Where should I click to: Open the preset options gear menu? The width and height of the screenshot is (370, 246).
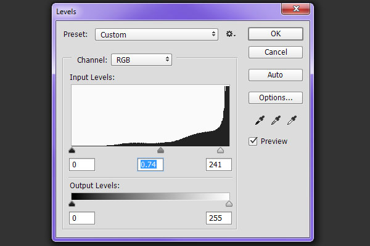click(231, 34)
